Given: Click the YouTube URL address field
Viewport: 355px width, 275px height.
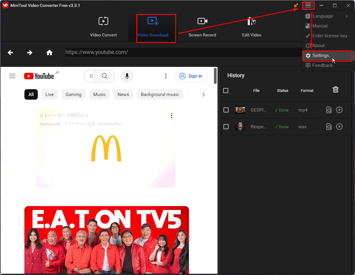Looking at the screenshot, I should [x=183, y=52].
